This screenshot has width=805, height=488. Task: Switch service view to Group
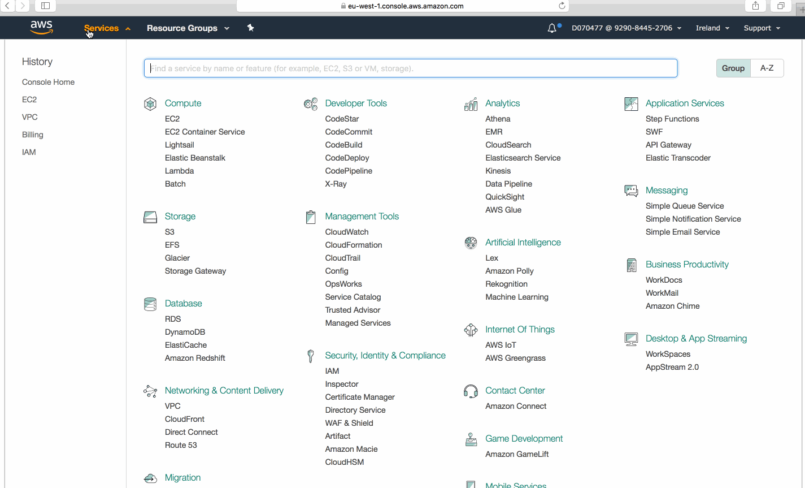point(733,68)
